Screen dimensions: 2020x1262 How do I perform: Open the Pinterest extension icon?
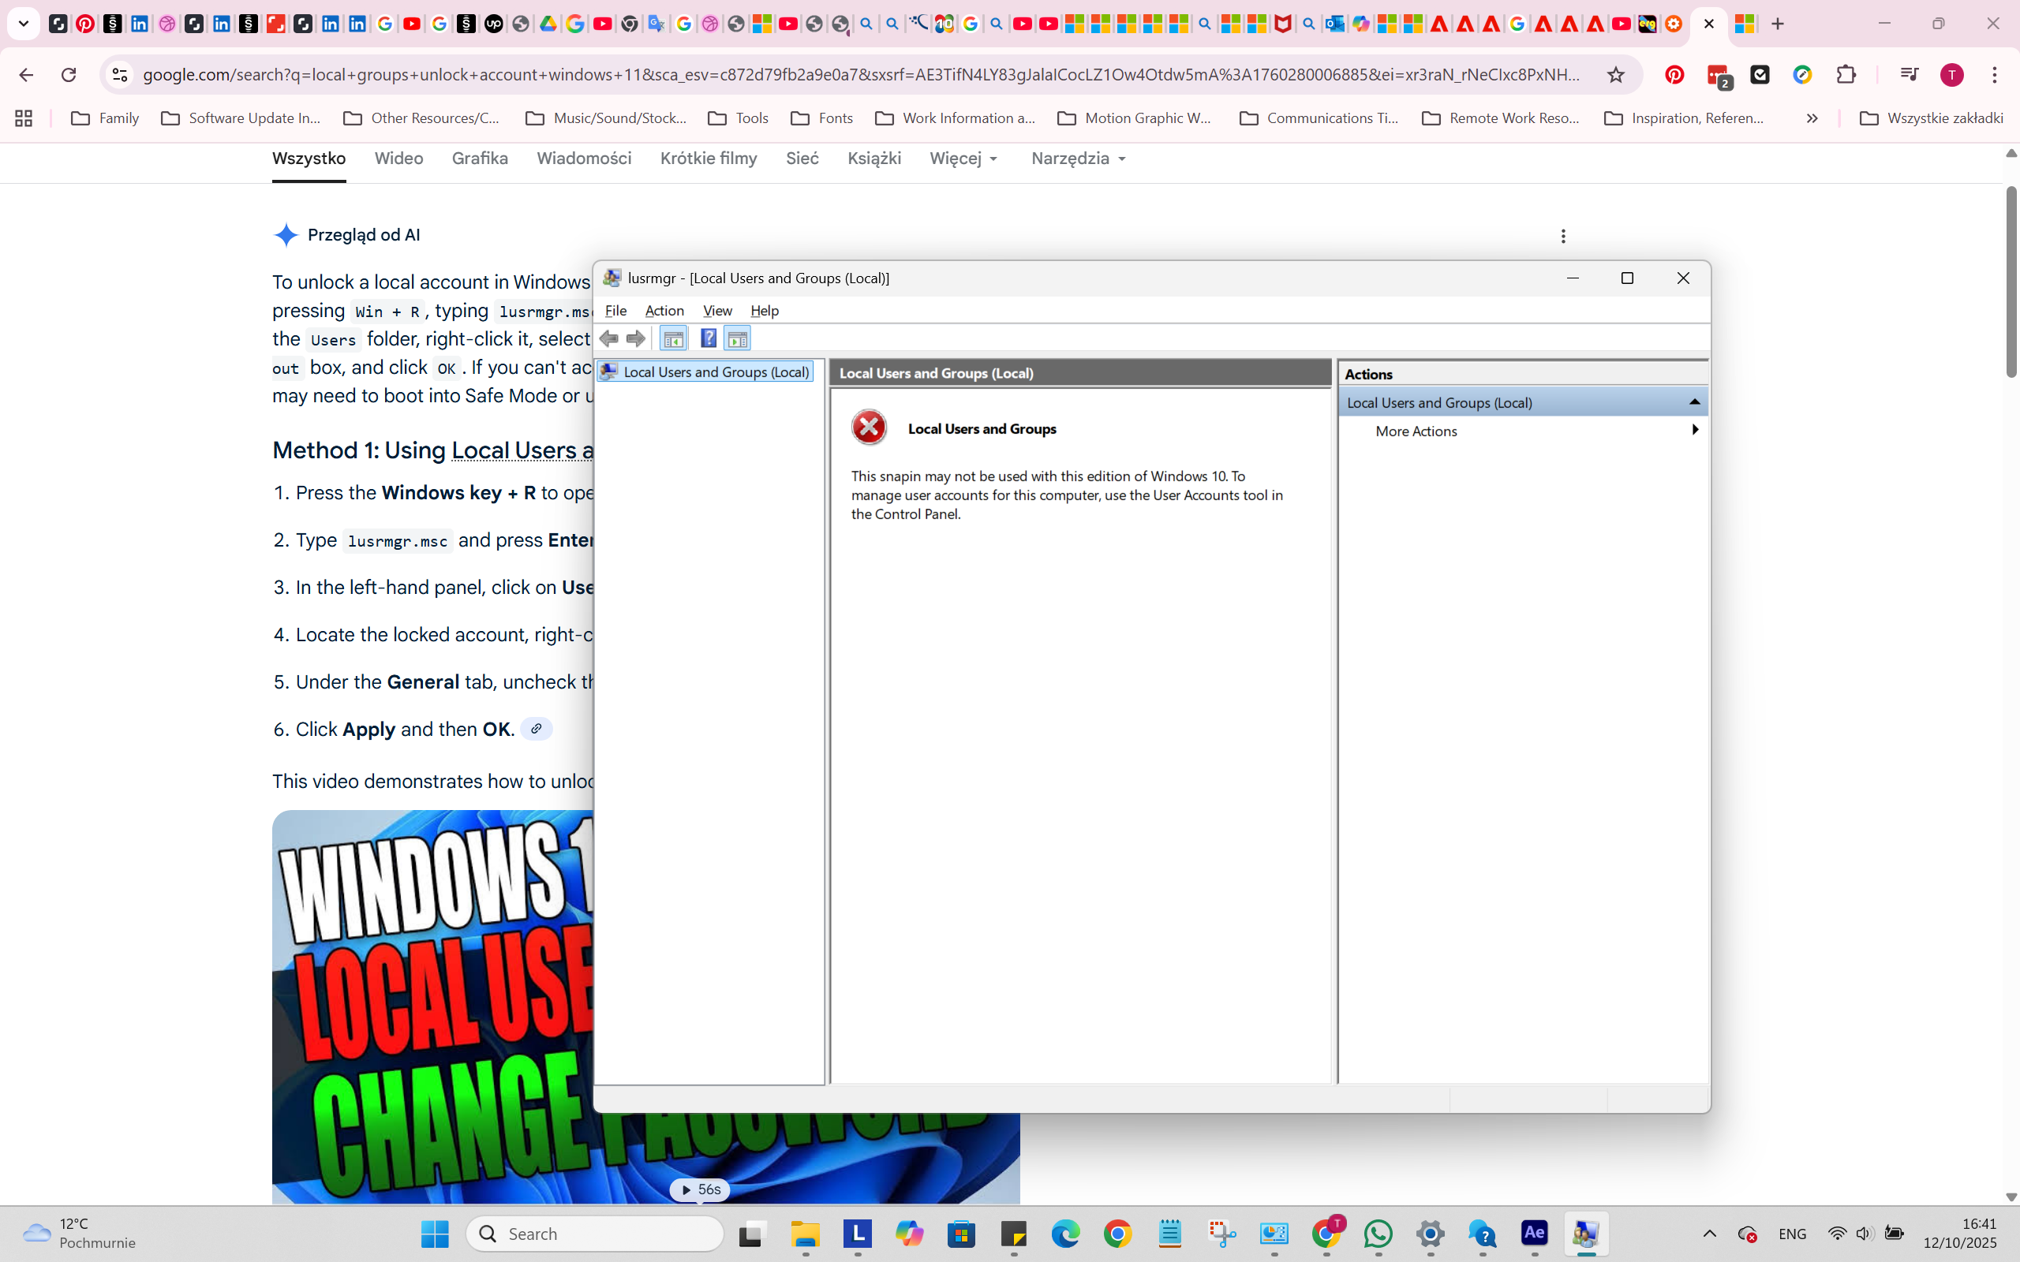coord(1674,75)
